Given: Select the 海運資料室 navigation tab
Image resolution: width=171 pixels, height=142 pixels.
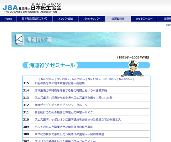Looking at the screenshot, I should pyautogui.click(x=118, y=19).
